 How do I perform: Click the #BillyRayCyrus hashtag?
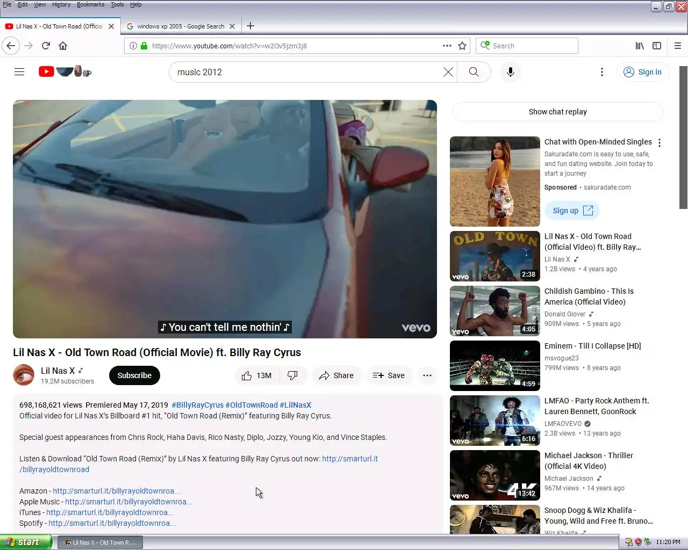tap(197, 405)
